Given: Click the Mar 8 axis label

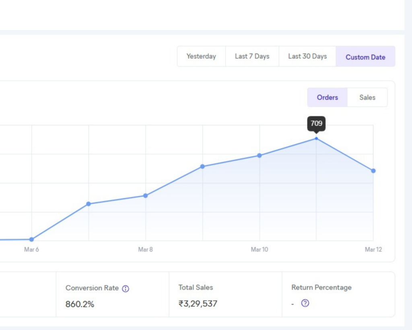Looking at the screenshot, I should (x=145, y=250).
